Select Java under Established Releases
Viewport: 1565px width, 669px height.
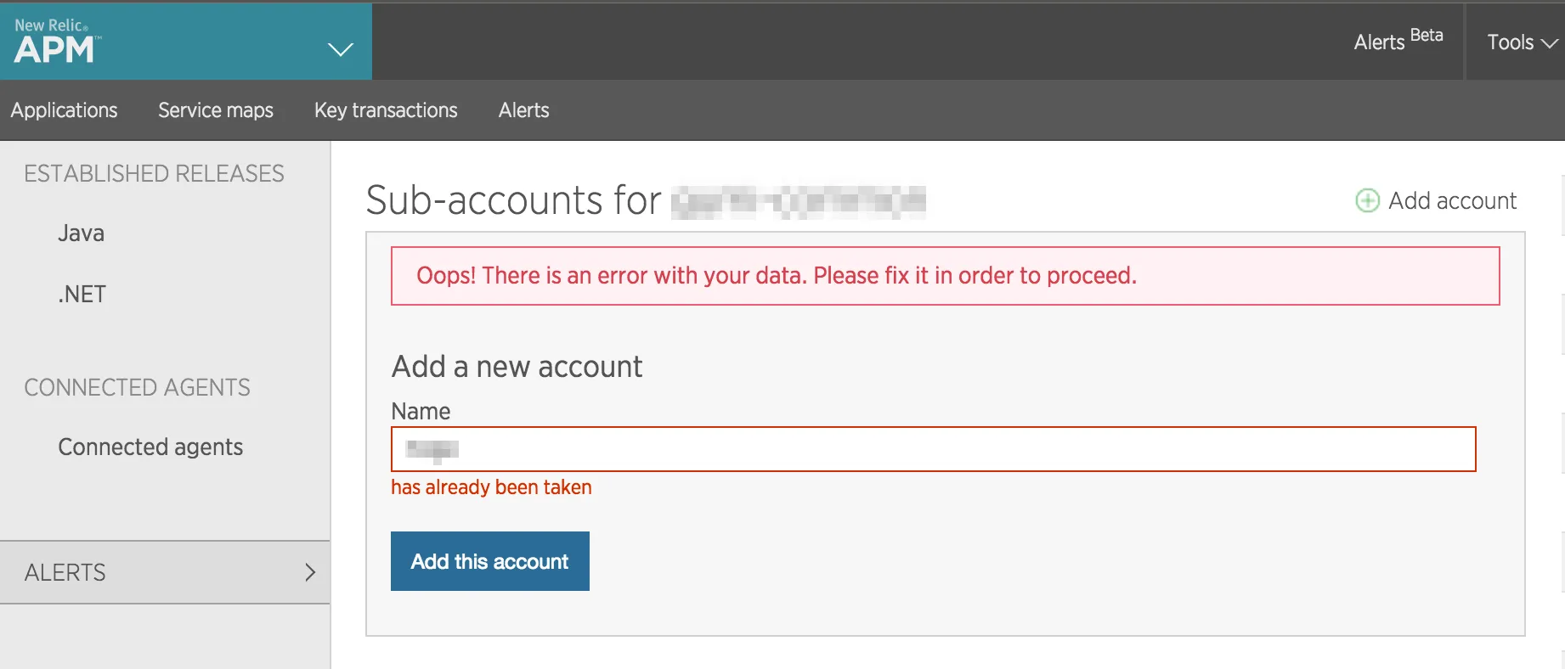point(81,233)
